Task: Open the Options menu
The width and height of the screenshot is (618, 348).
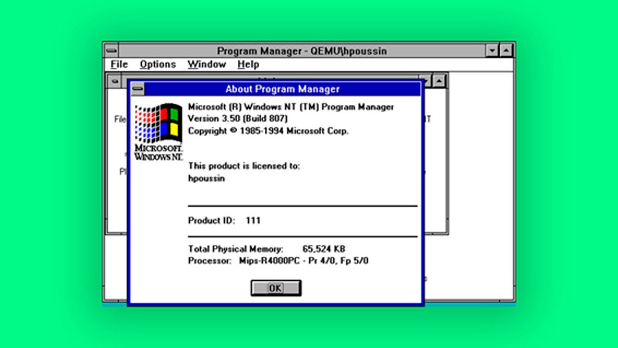Action: pos(157,64)
